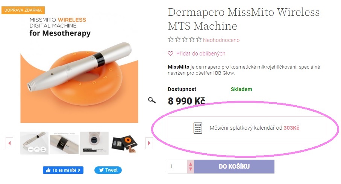
Task: Click the heart icon to add favorite
Action: (171, 54)
